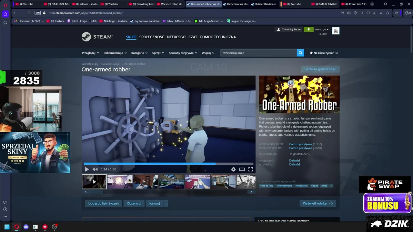Open the SKLEP menu
Viewport: 413px width, 232px height.
[x=131, y=37]
